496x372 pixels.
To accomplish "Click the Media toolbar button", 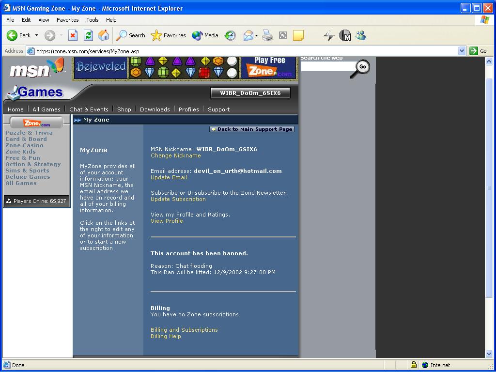I will tap(205, 35).
